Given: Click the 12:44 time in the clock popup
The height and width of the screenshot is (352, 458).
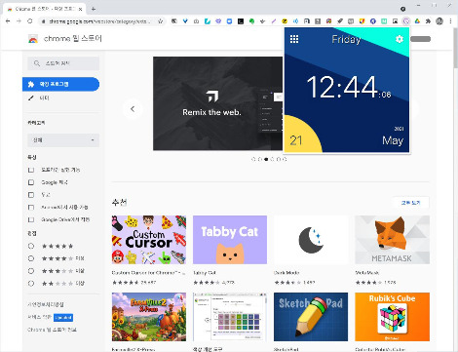Looking at the screenshot, I should pos(342,87).
